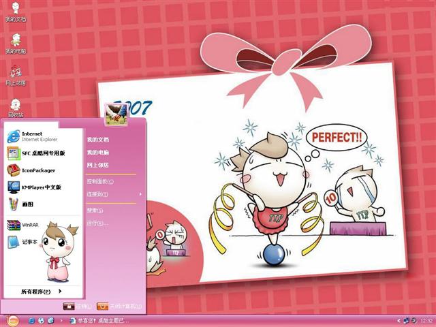
Task: Open My Documents desktop icon (我的文档)
Action: tap(16, 12)
